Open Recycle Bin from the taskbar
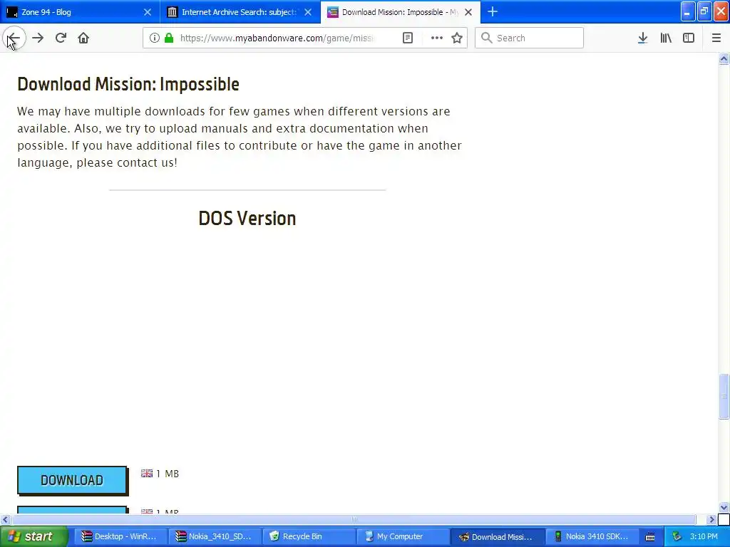Image resolution: width=730 pixels, height=547 pixels. point(308,536)
